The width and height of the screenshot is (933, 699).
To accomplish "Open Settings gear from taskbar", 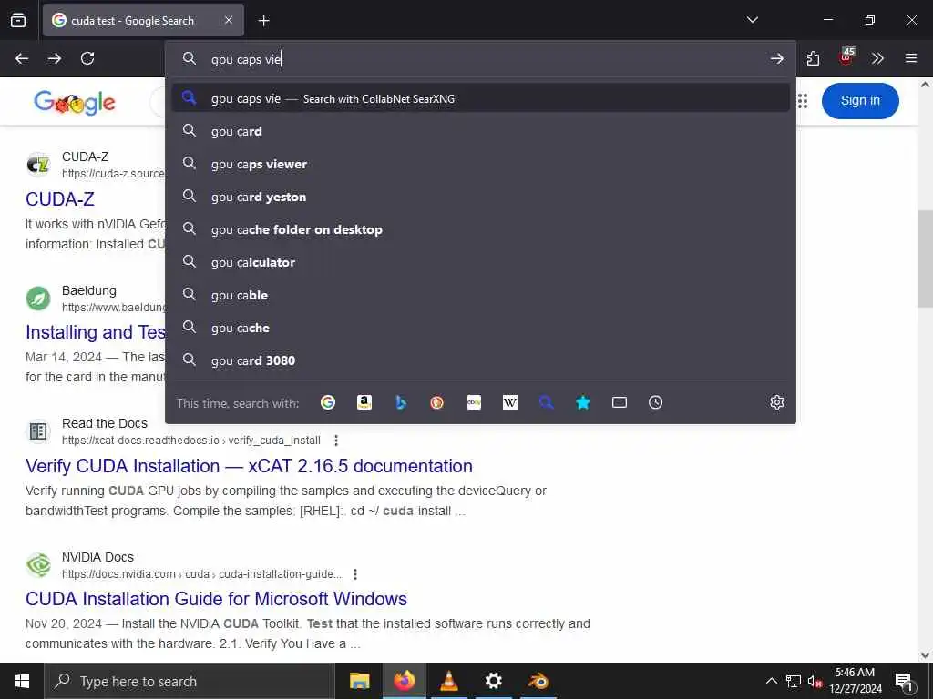I will tap(493, 681).
